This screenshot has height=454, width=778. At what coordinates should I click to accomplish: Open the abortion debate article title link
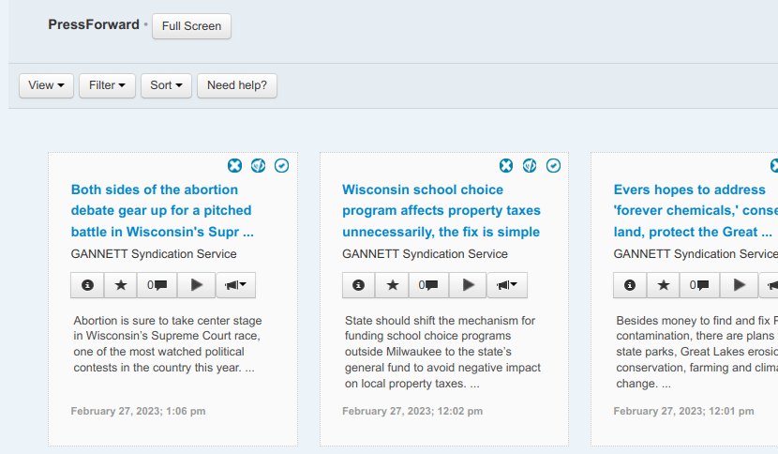pos(162,211)
